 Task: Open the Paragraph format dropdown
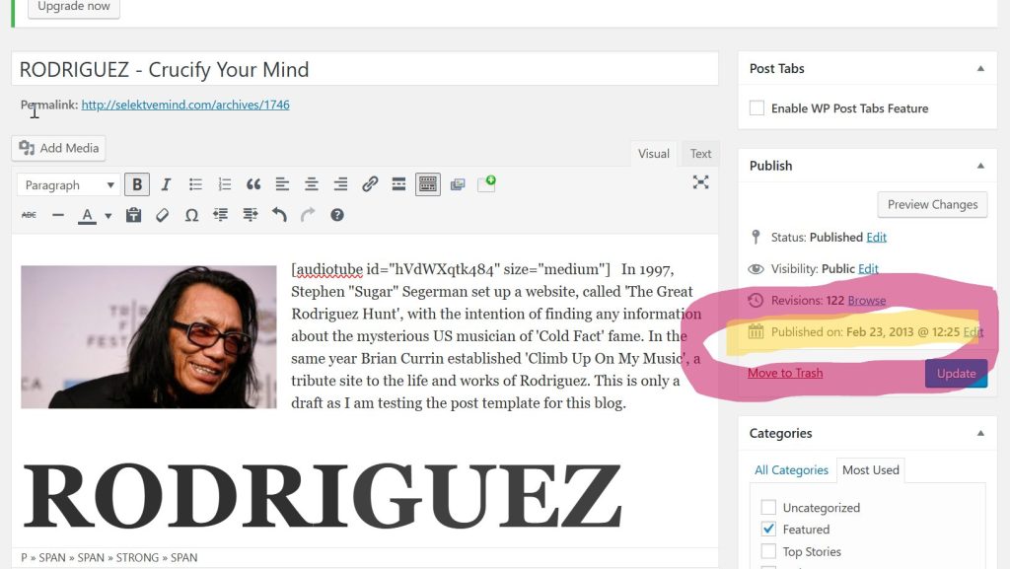pyautogui.click(x=68, y=184)
